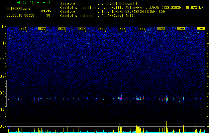Click the 0.9 kHz axis label
Screen dimensions: 209x133
[3, 76]
